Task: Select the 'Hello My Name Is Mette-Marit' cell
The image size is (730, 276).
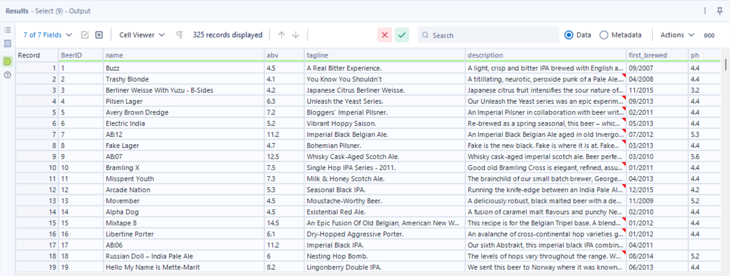Action: (184, 267)
